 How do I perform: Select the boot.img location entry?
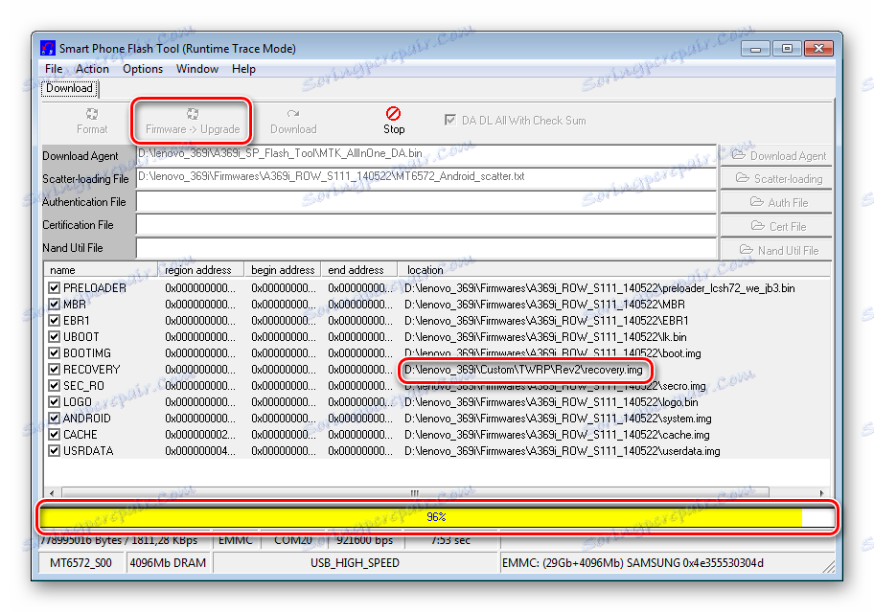click(x=552, y=353)
